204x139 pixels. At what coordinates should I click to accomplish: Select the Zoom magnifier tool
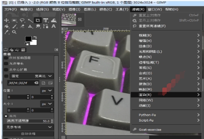point(14,32)
